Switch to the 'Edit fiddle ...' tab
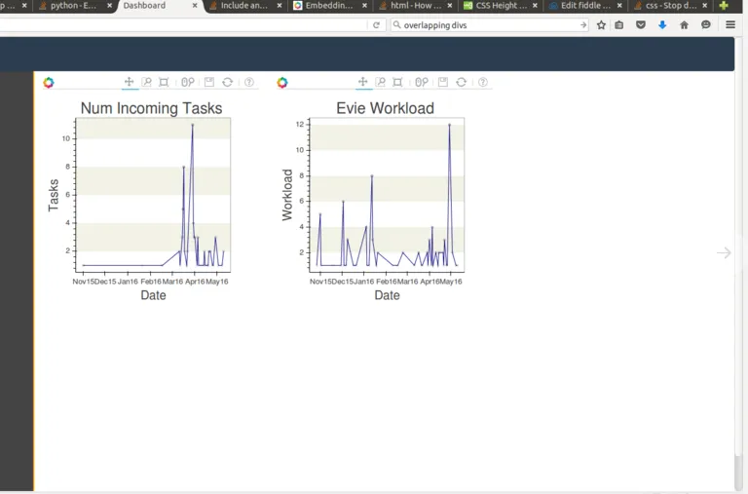Viewport: 748px width, 494px height. tap(585, 6)
